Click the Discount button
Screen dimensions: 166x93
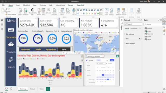(x=25, y=49)
